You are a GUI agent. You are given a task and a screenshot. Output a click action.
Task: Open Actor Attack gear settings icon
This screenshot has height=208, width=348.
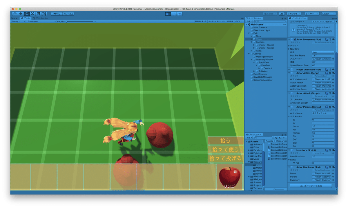[x=333, y=93]
